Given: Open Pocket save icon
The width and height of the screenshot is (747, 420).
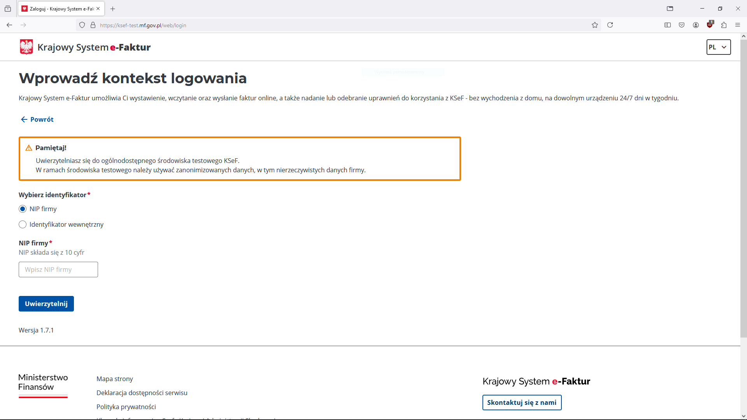Looking at the screenshot, I should (682, 25).
